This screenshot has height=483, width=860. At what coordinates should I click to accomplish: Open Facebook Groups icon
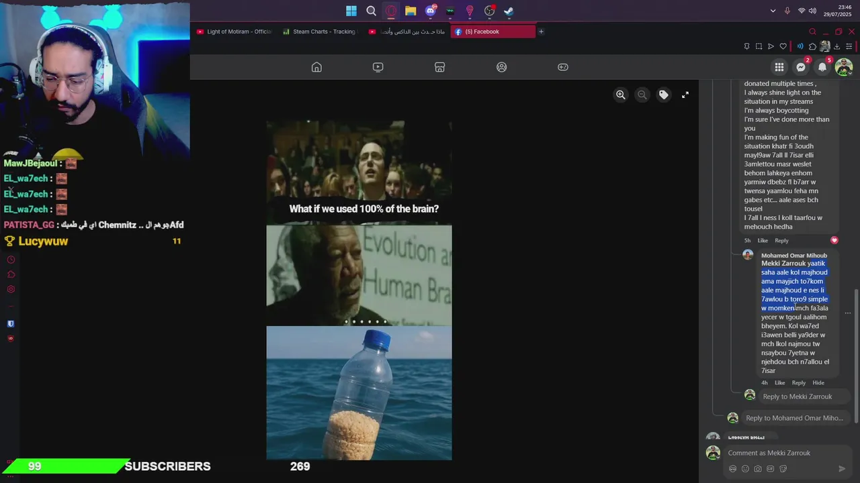click(x=501, y=67)
